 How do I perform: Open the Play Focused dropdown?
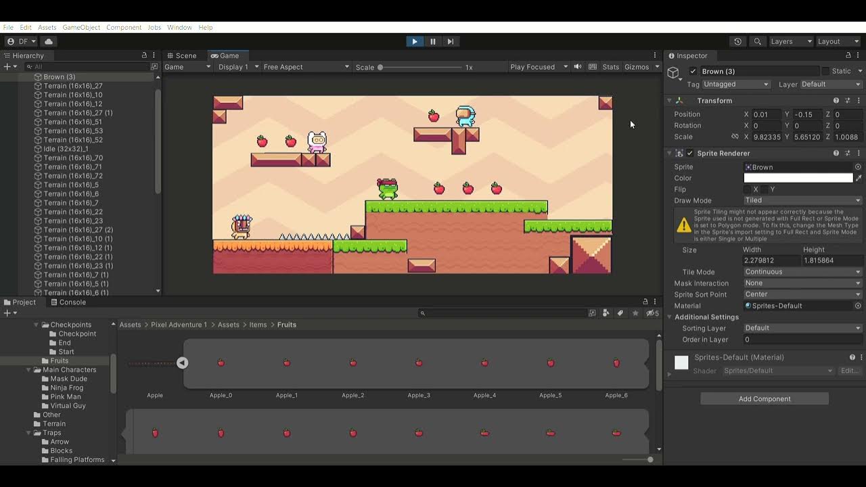[540, 66]
